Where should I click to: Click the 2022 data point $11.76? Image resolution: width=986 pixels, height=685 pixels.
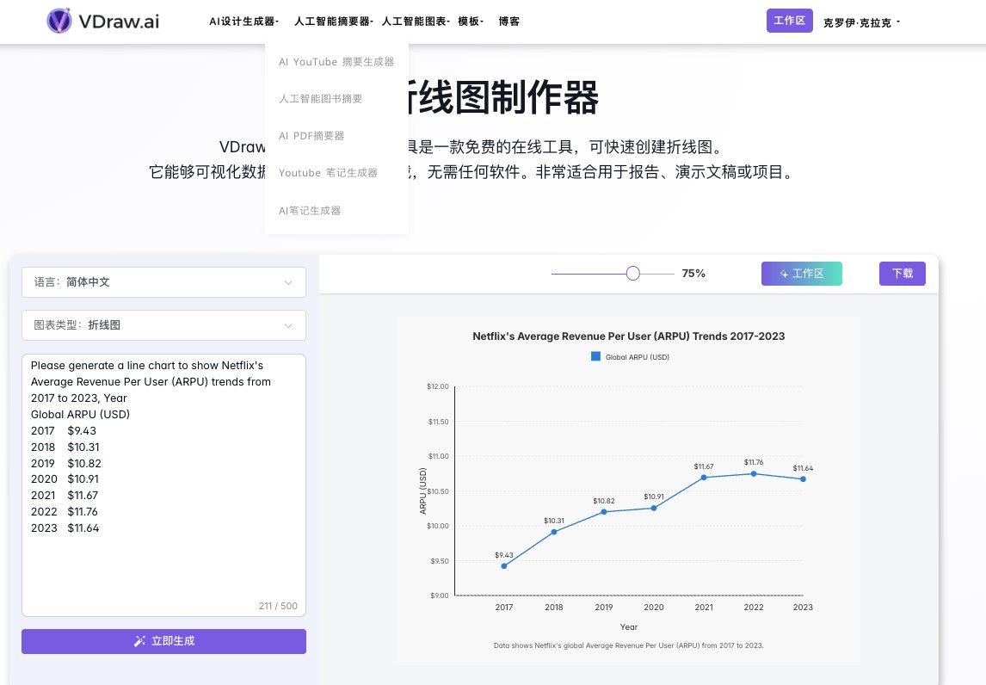[754, 473]
